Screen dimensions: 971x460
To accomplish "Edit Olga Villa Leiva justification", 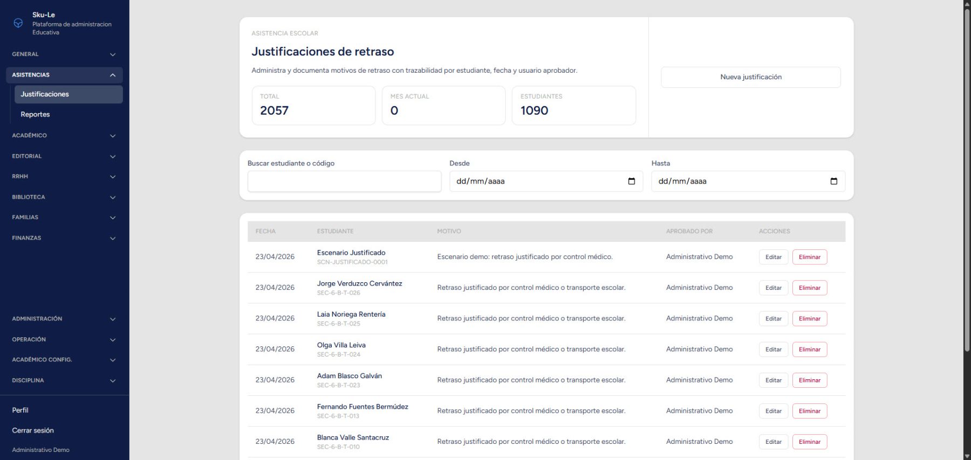I will (774, 349).
